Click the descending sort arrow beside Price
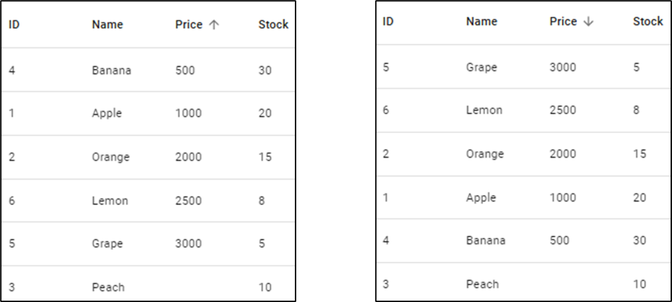Screen dimensions: 672x302 tap(588, 22)
